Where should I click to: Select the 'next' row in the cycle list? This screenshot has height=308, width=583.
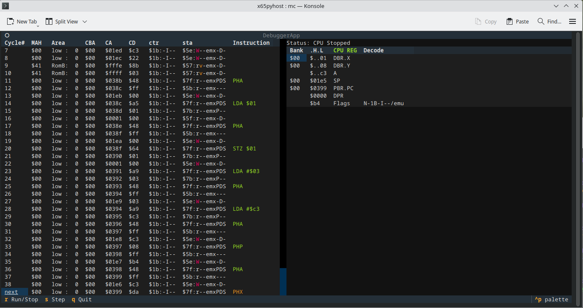[x=140, y=292]
